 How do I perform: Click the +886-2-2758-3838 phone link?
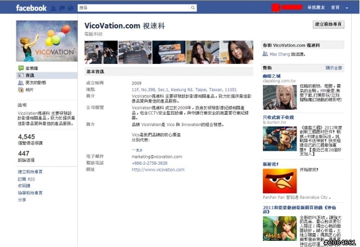(149, 163)
